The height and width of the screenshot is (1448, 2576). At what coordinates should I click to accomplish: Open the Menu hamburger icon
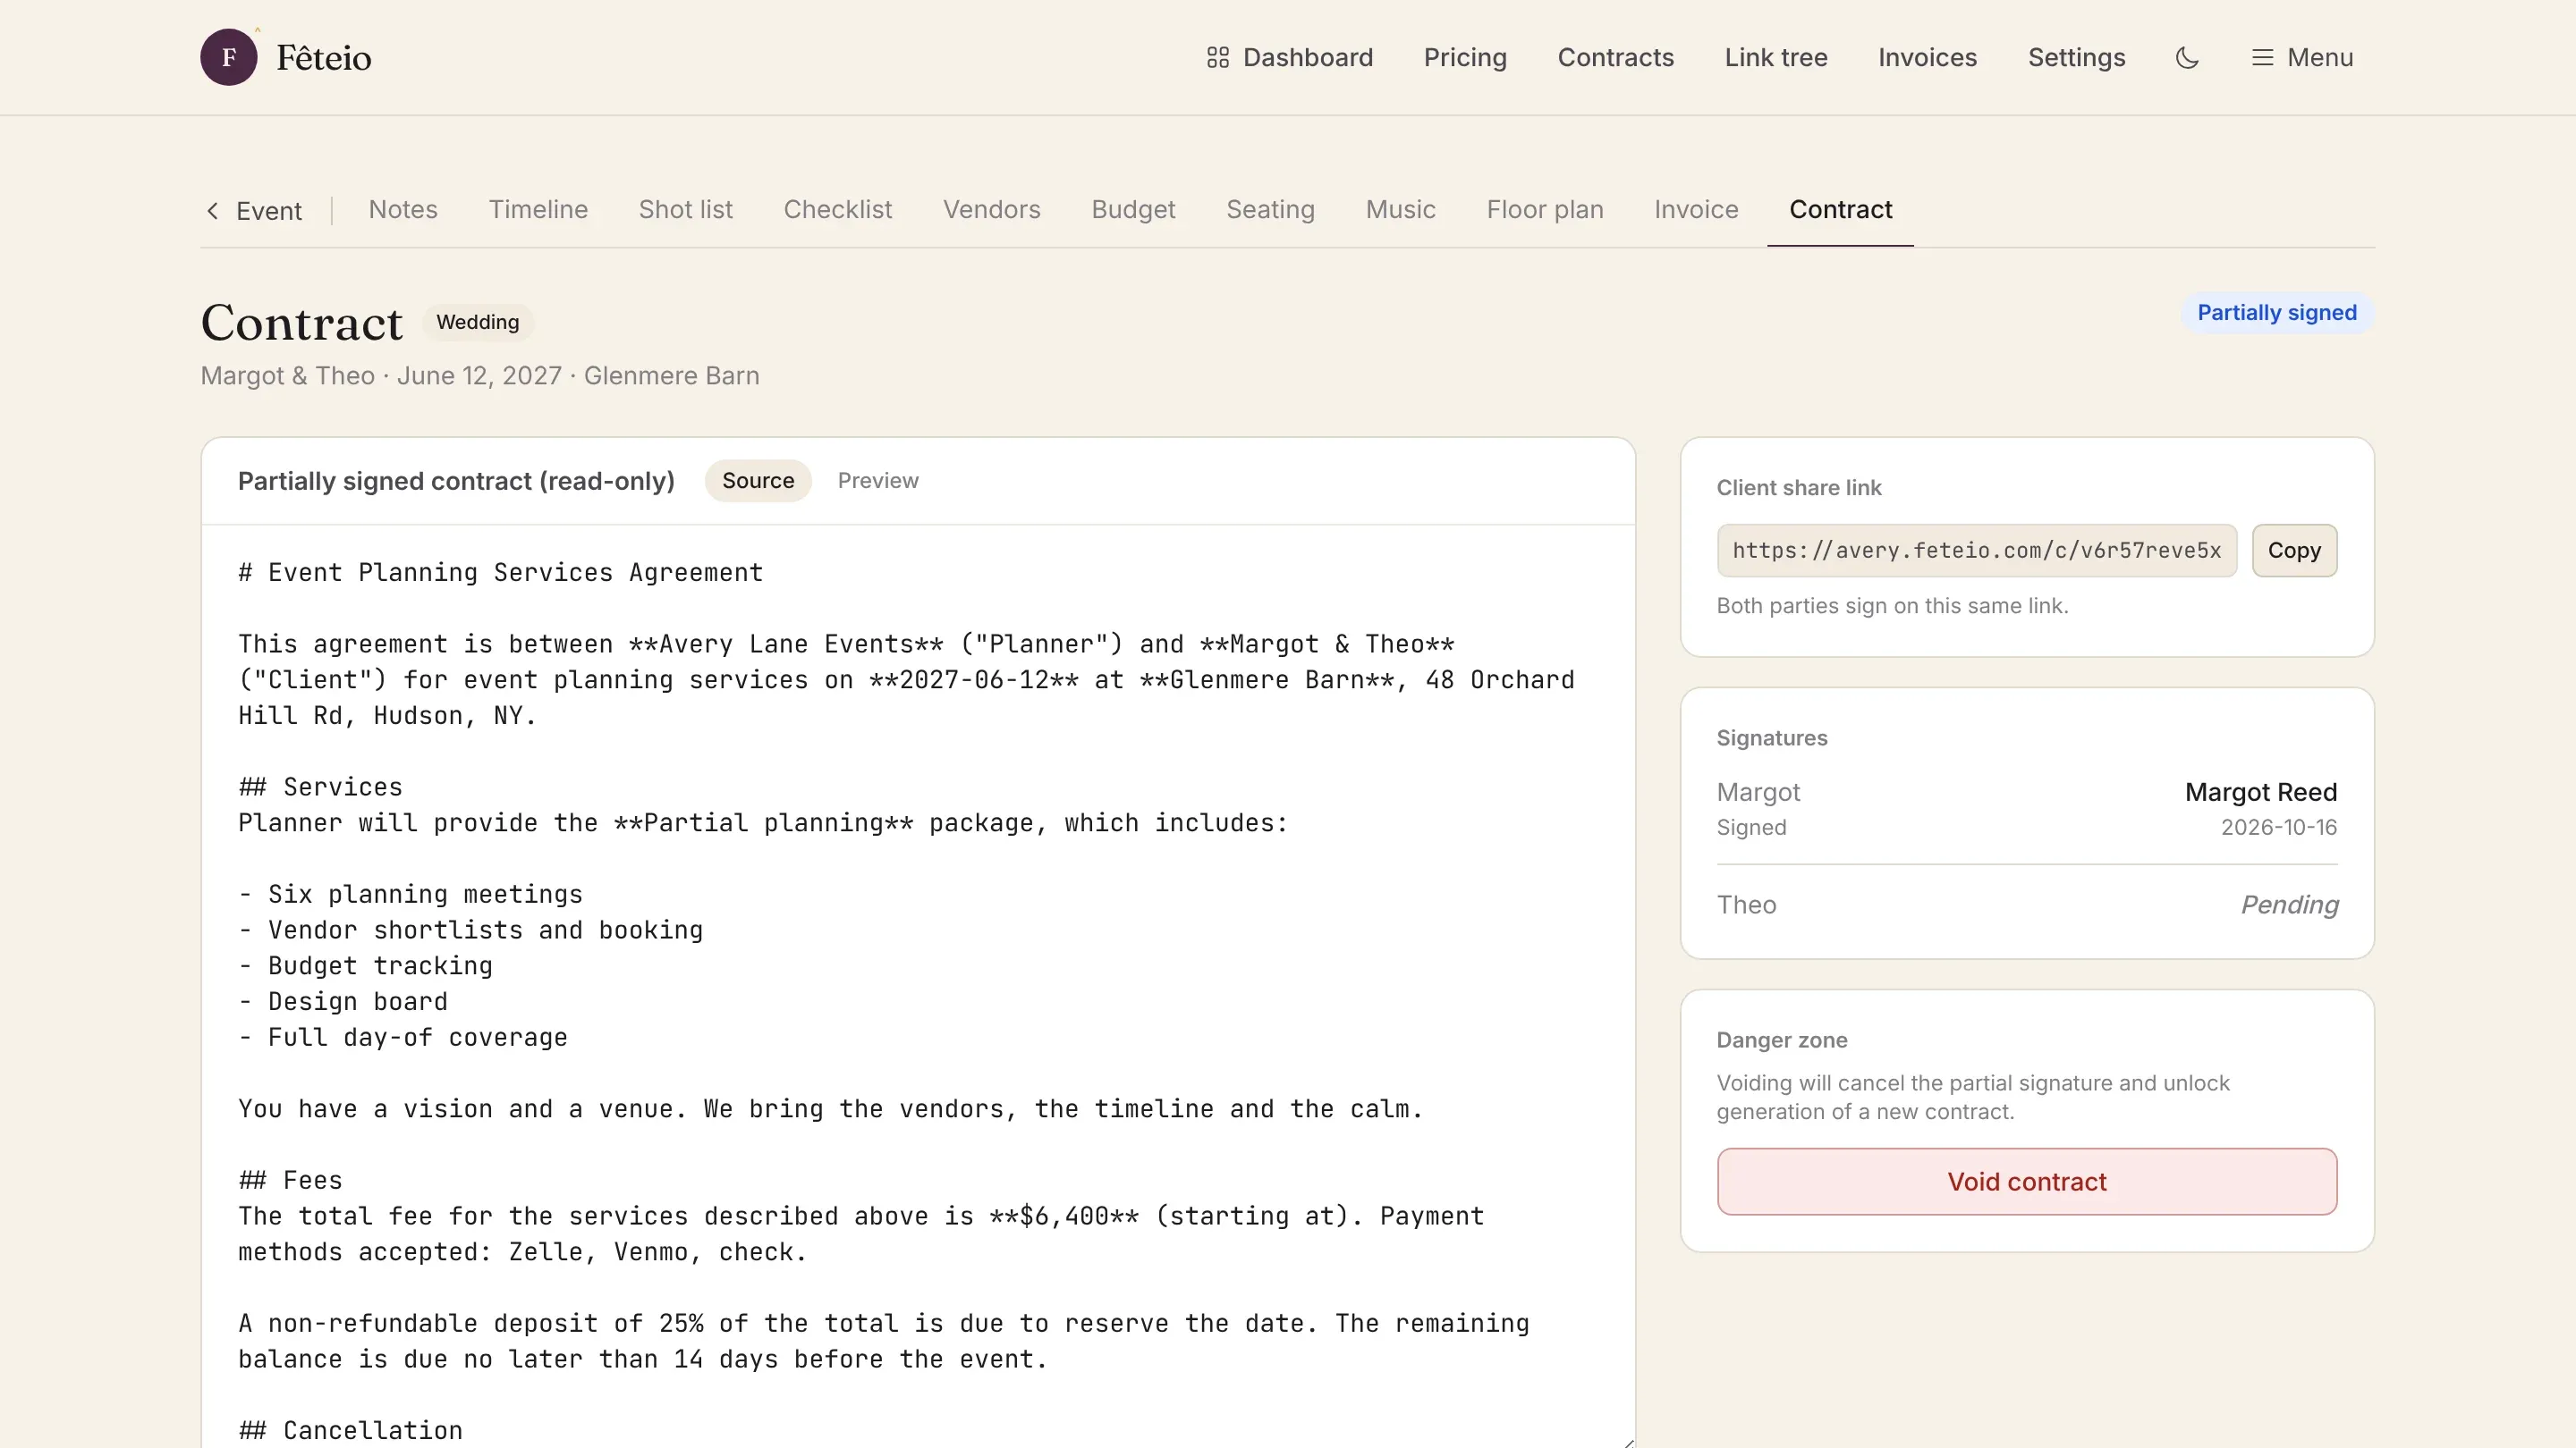coord(2262,57)
